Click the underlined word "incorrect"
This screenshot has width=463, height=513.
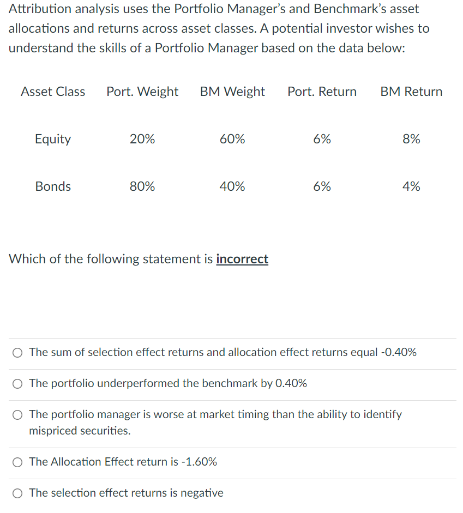click(x=242, y=259)
